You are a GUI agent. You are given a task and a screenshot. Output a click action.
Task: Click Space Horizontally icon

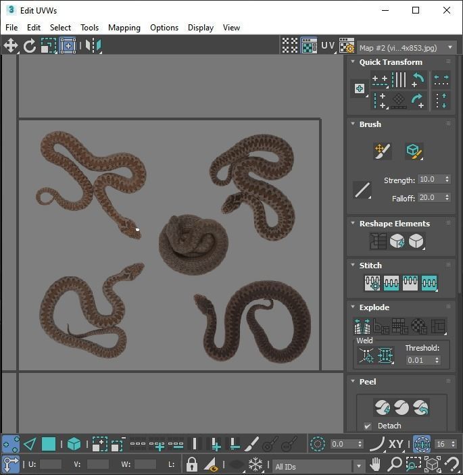click(441, 80)
